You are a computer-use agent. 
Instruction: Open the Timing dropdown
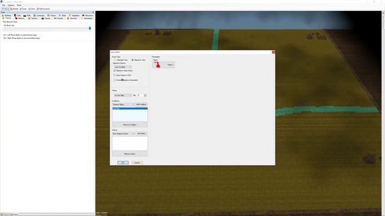(123, 95)
